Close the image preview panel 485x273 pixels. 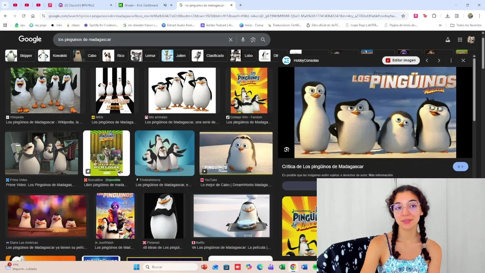pyautogui.click(x=463, y=60)
